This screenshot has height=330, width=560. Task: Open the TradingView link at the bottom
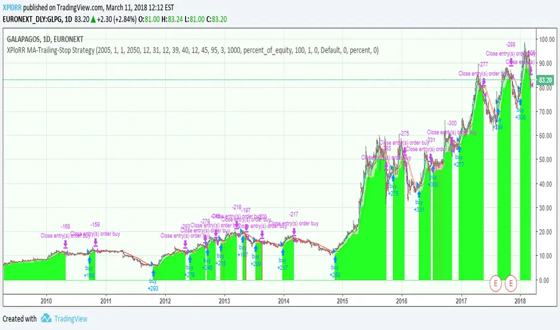coord(71,319)
